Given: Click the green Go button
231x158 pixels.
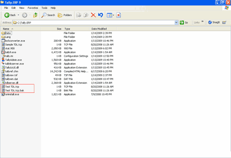Looking at the screenshot, I should pos(184,23).
